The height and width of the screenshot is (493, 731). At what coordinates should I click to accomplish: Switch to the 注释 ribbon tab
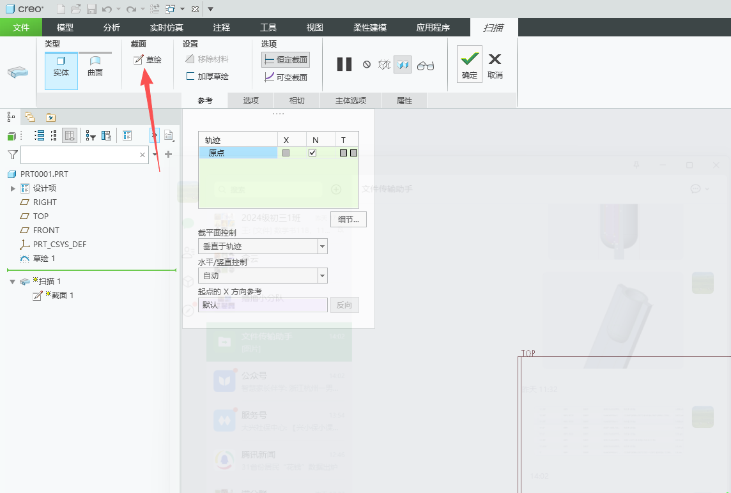(222, 27)
